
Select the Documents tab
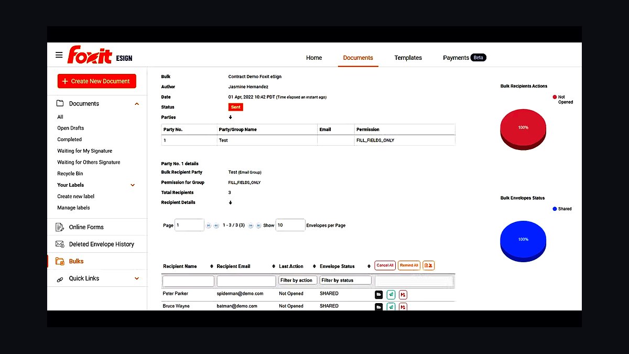coord(358,58)
